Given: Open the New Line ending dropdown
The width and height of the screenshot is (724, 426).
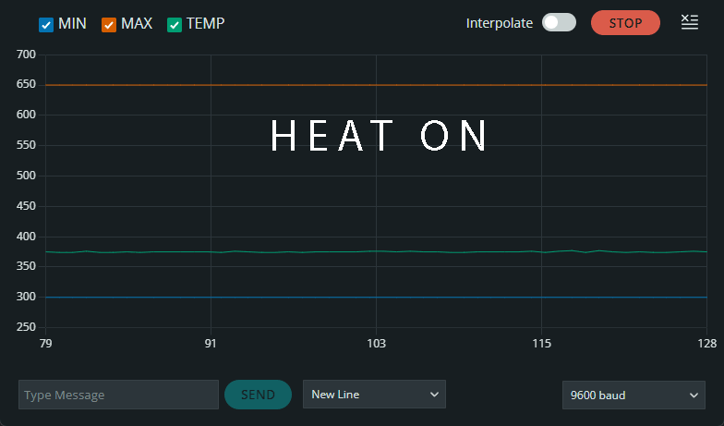Looking at the screenshot, I should (x=374, y=394).
